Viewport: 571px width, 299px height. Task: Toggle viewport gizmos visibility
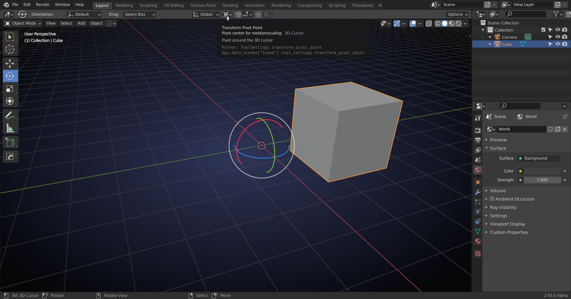click(397, 23)
